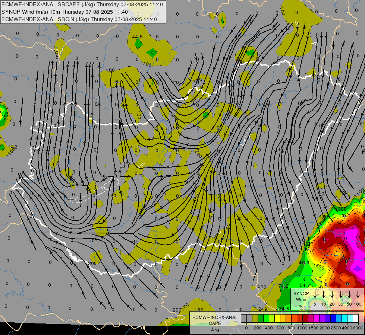
Task: Click the 54.7 value on the map
Action: [305, 285]
